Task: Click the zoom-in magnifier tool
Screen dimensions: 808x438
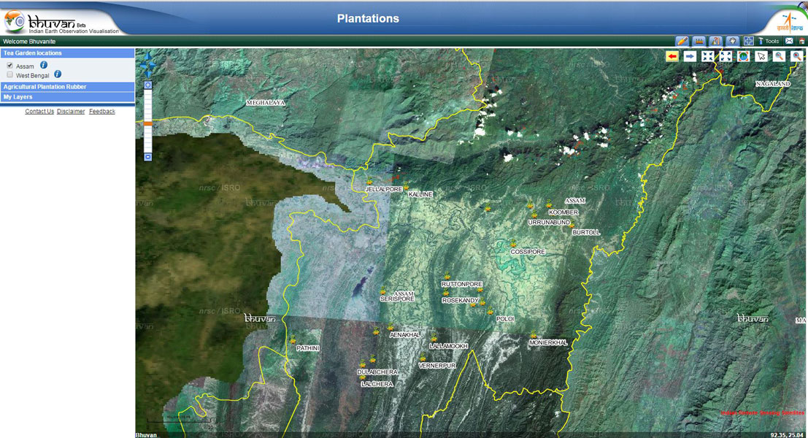Action: click(x=797, y=56)
